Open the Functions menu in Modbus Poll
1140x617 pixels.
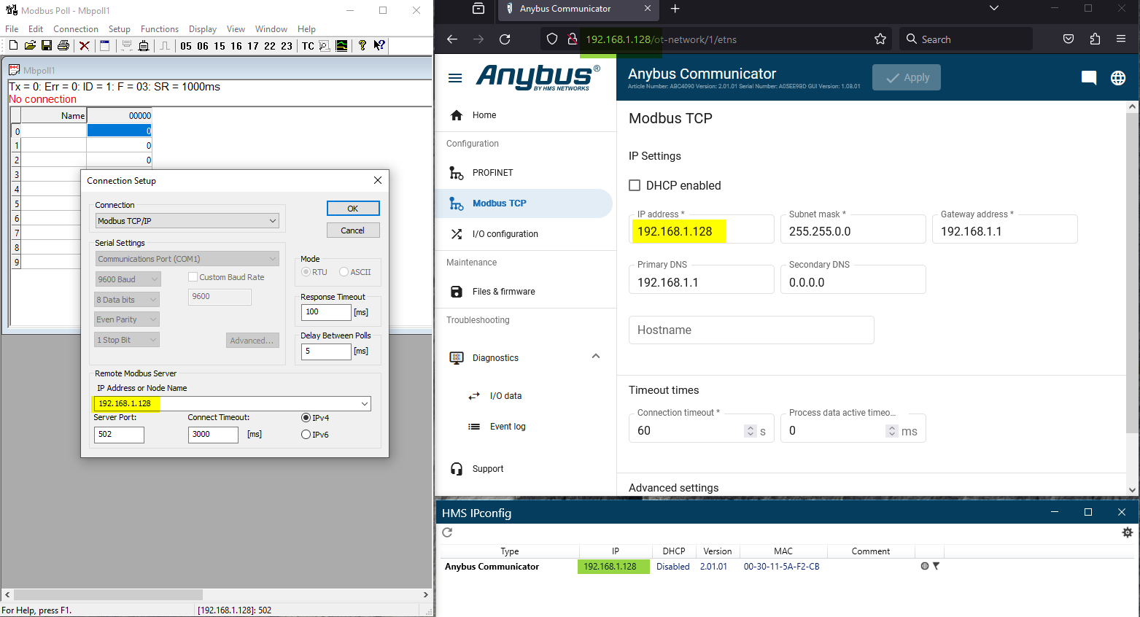click(x=159, y=29)
